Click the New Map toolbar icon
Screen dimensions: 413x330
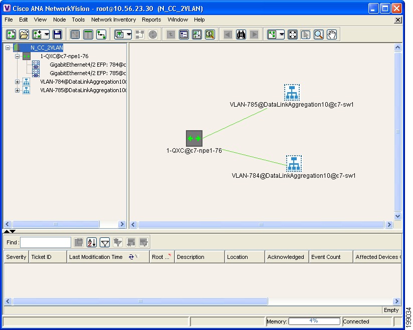click(11, 35)
